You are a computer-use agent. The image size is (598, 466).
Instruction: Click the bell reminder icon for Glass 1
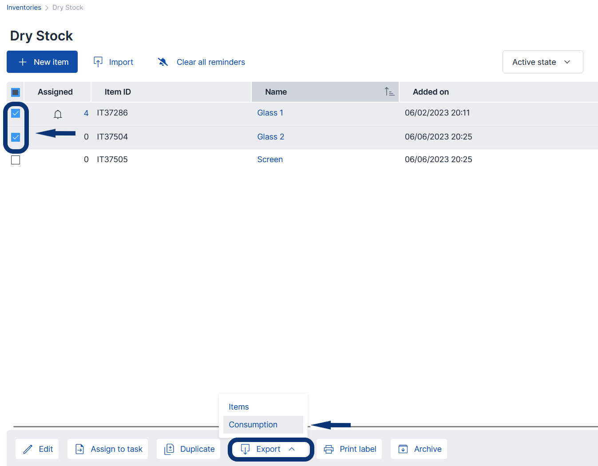(58, 114)
